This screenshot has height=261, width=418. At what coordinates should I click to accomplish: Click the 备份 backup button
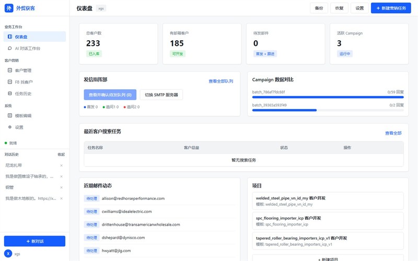[319, 8]
